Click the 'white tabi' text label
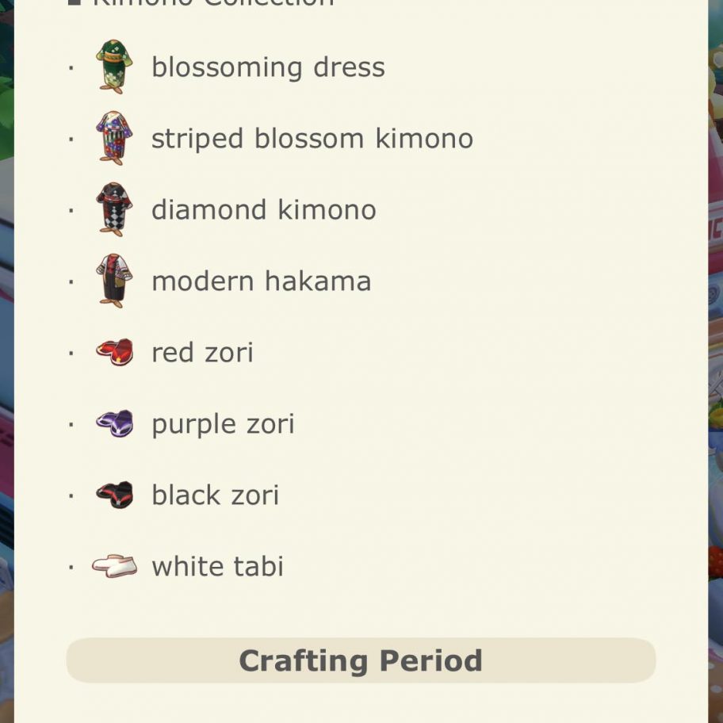 217,566
